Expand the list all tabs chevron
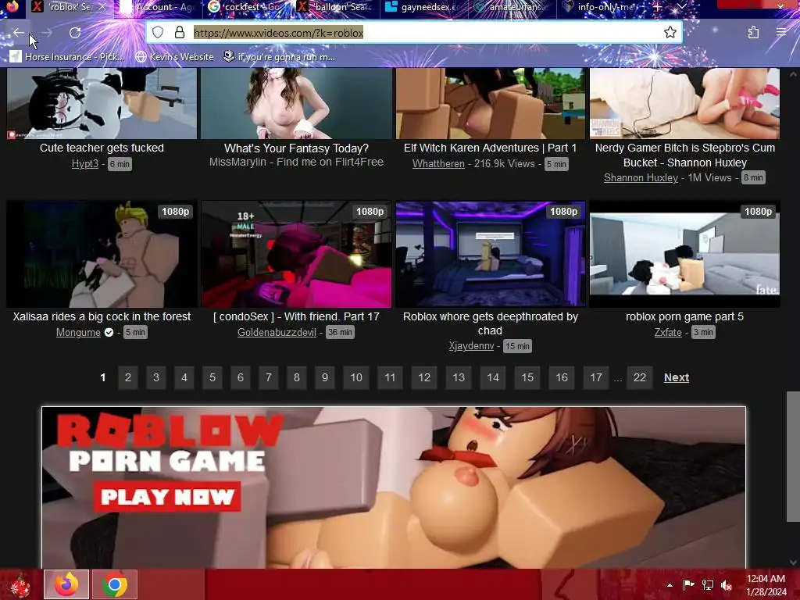 681,7
